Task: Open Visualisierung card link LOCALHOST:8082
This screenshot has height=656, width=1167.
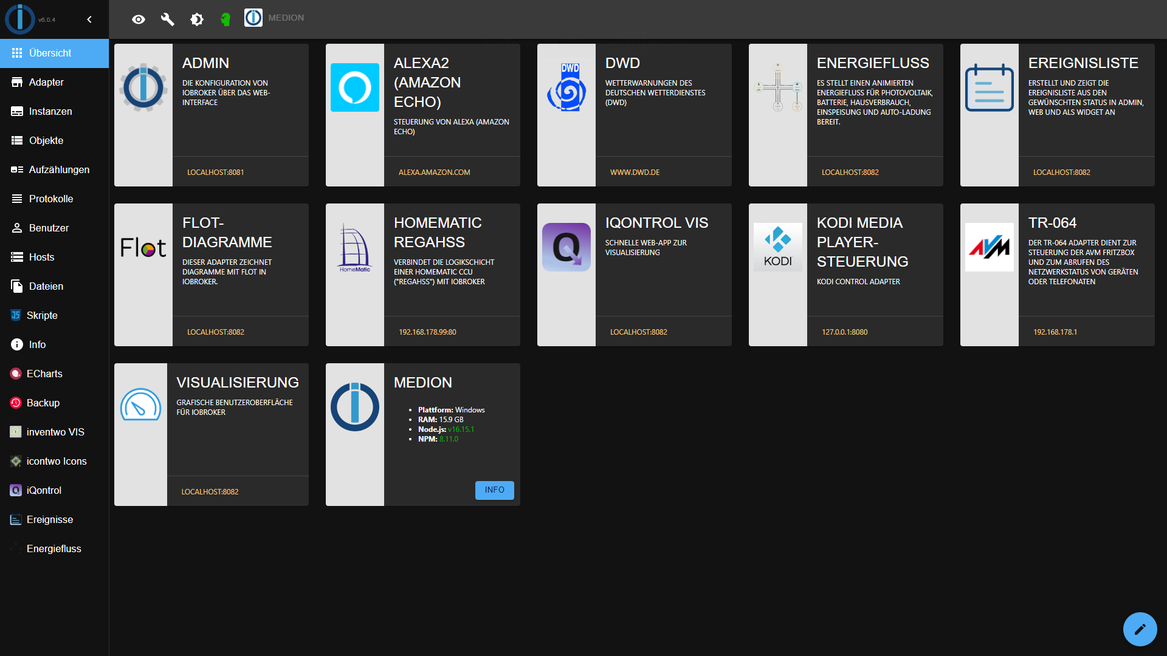Action: [x=210, y=492]
